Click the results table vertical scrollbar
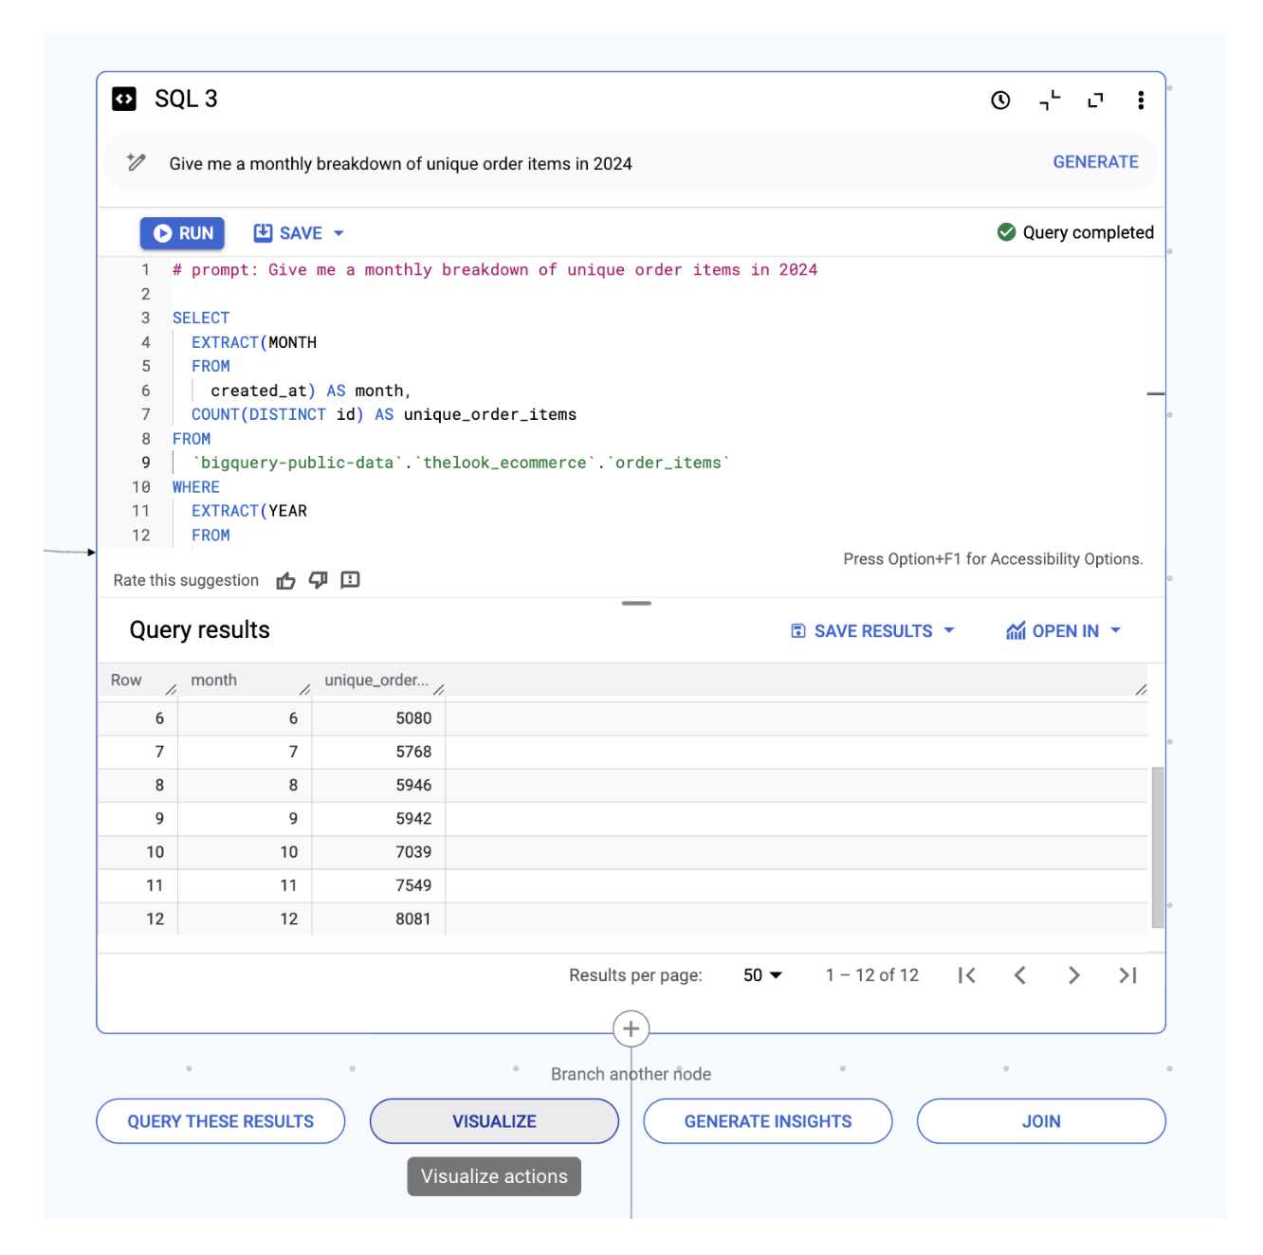 1157,846
